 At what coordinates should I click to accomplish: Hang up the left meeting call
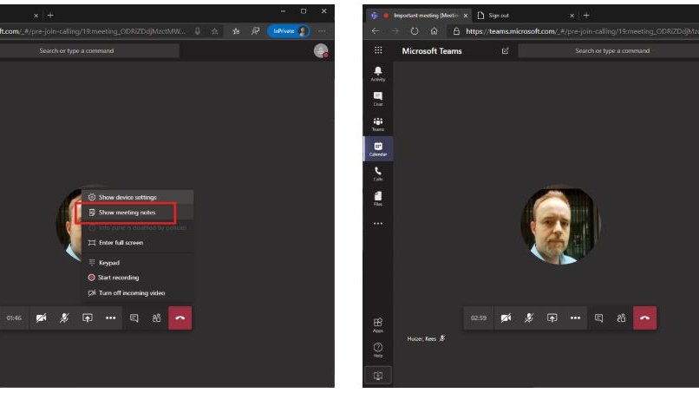[x=180, y=318]
